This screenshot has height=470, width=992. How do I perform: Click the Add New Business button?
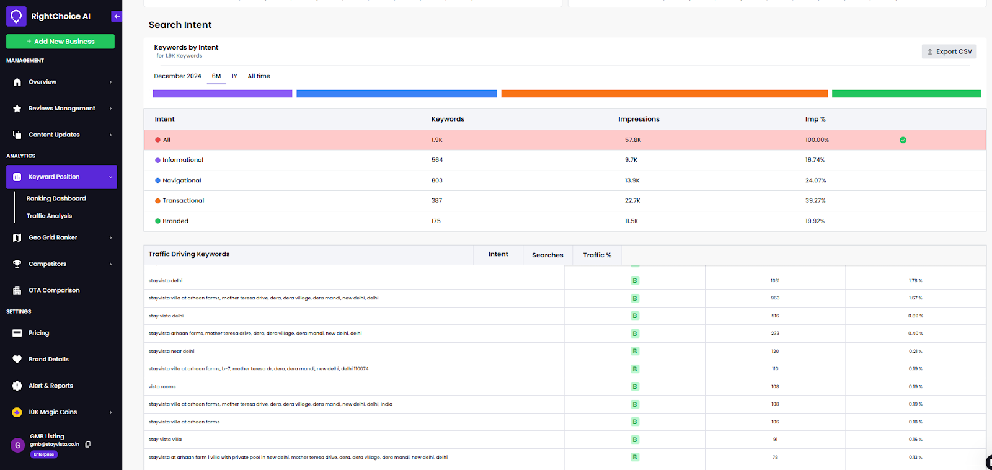pos(60,42)
